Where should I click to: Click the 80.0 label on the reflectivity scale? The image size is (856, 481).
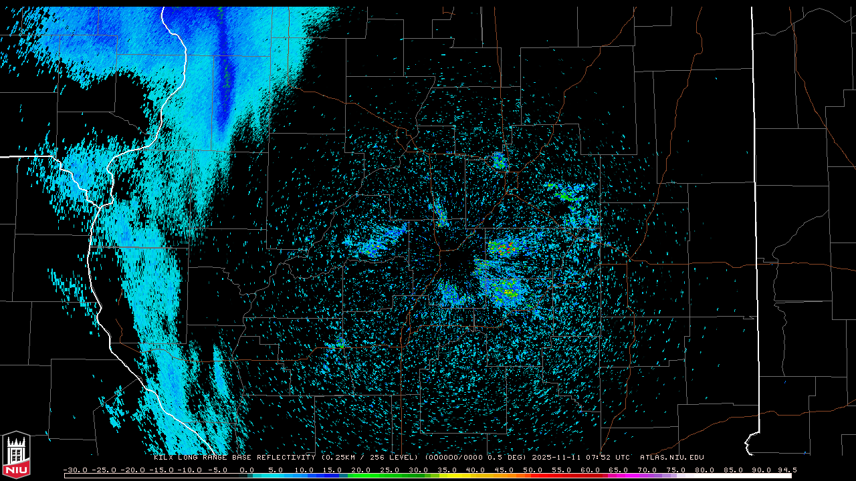pyautogui.click(x=705, y=470)
